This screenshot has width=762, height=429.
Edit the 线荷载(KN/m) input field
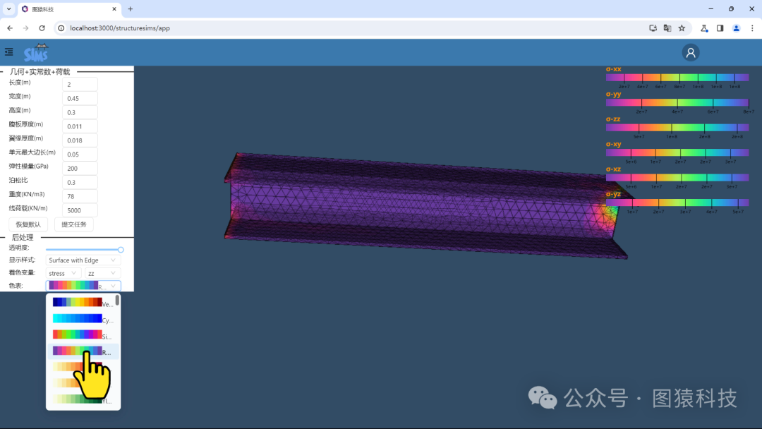pos(80,210)
